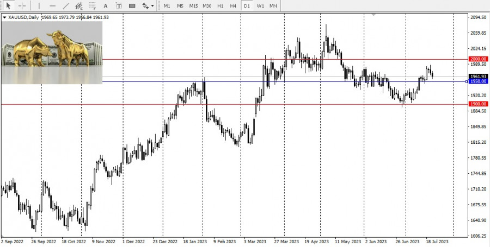This screenshot has height=247, width=490.
Task: Pick the rectangle shapes tool
Action: click(132, 5)
